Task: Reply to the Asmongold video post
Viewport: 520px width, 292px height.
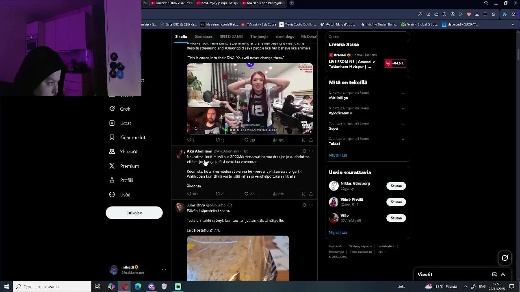Action: point(189,140)
